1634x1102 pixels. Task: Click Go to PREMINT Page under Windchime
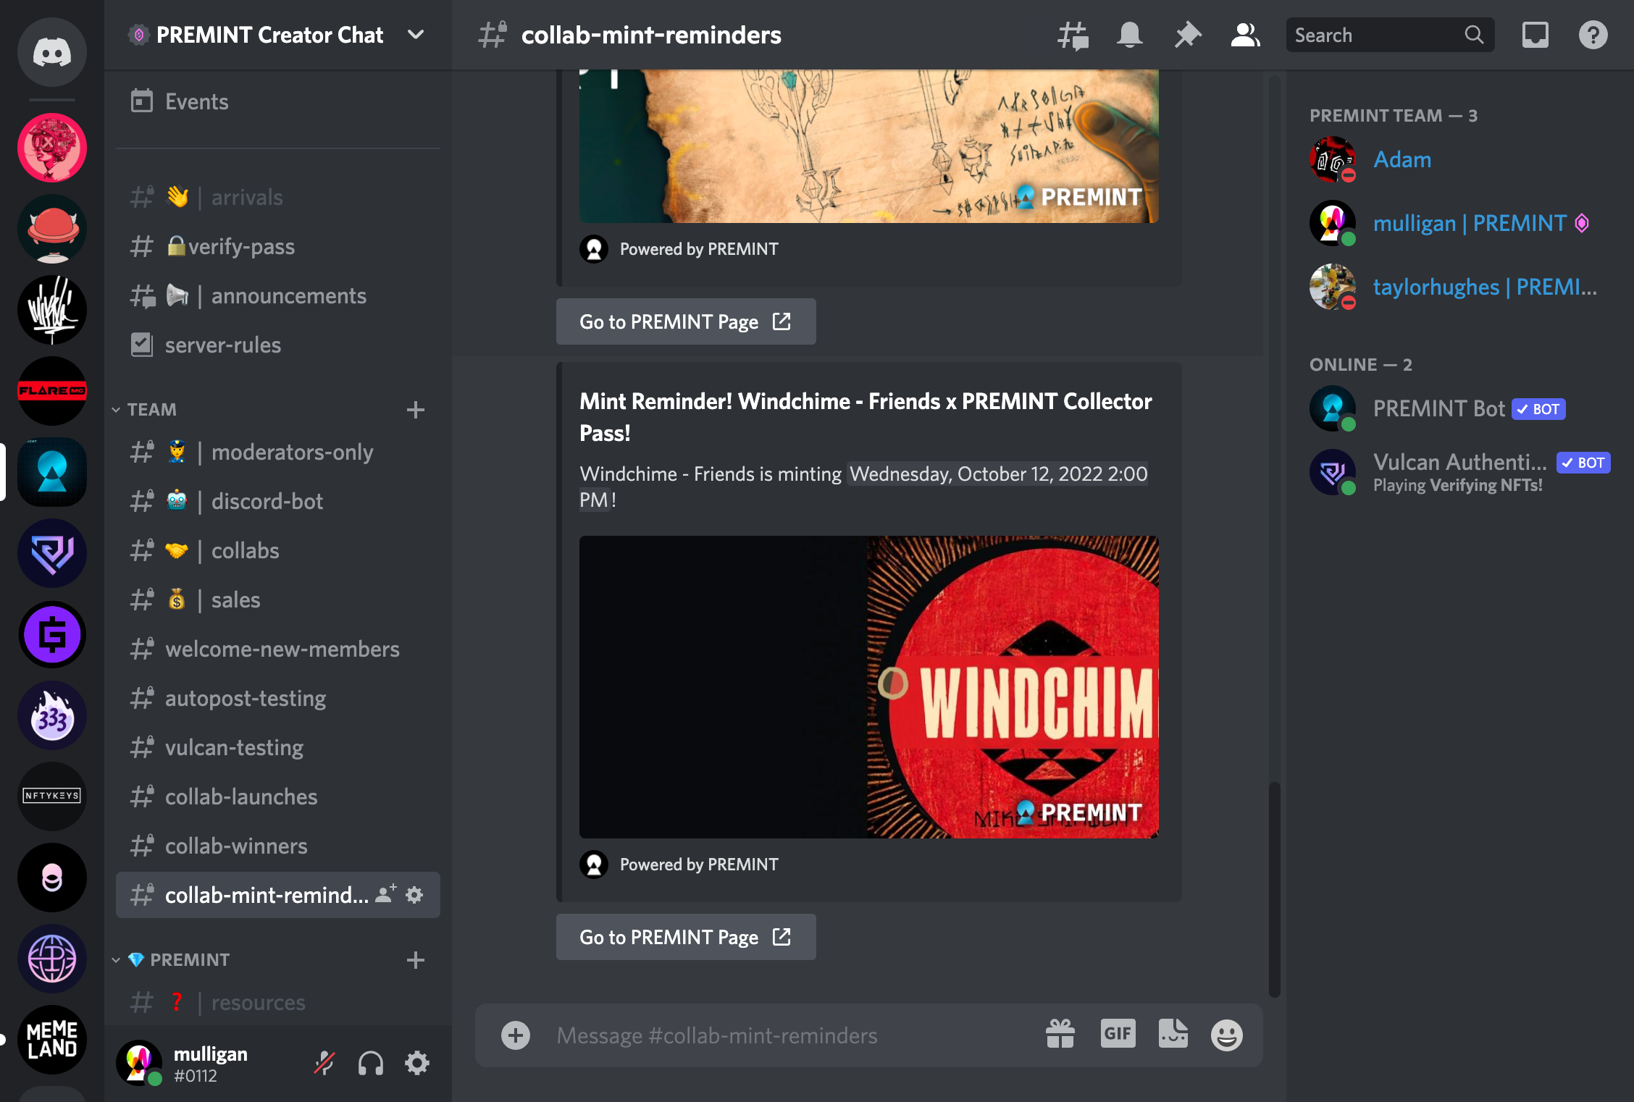click(686, 937)
